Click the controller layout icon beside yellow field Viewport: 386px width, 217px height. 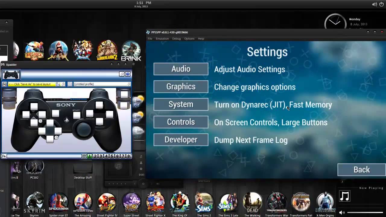[4, 84]
